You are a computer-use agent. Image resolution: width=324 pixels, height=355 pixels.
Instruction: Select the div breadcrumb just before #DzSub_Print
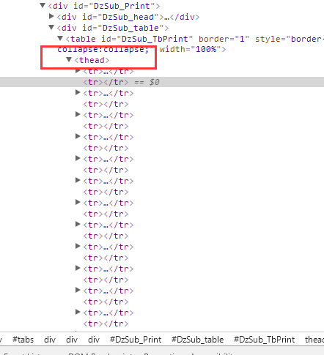[x=94, y=340]
